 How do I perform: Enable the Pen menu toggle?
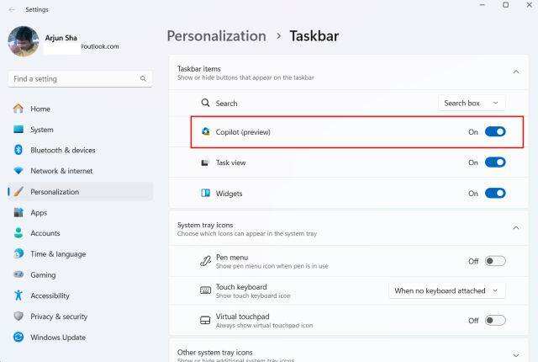pyautogui.click(x=495, y=261)
